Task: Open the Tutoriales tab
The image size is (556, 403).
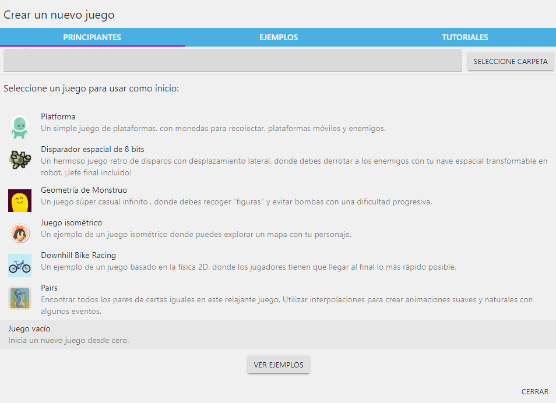Action: 464,37
